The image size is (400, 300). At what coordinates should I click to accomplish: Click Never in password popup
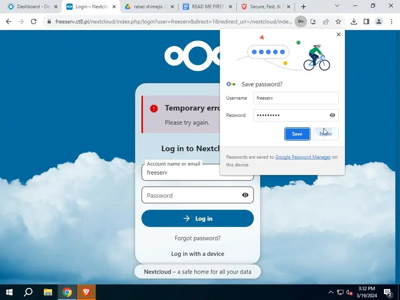click(326, 134)
